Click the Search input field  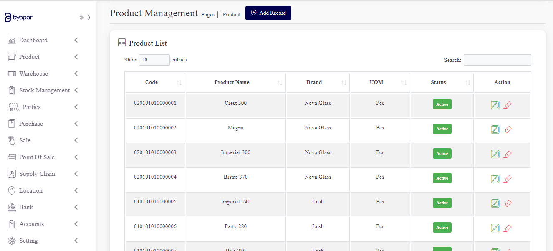(x=497, y=60)
